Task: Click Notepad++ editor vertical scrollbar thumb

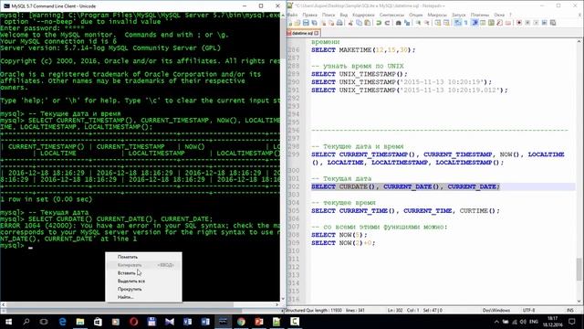Action: pyautogui.click(x=579, y=269)
